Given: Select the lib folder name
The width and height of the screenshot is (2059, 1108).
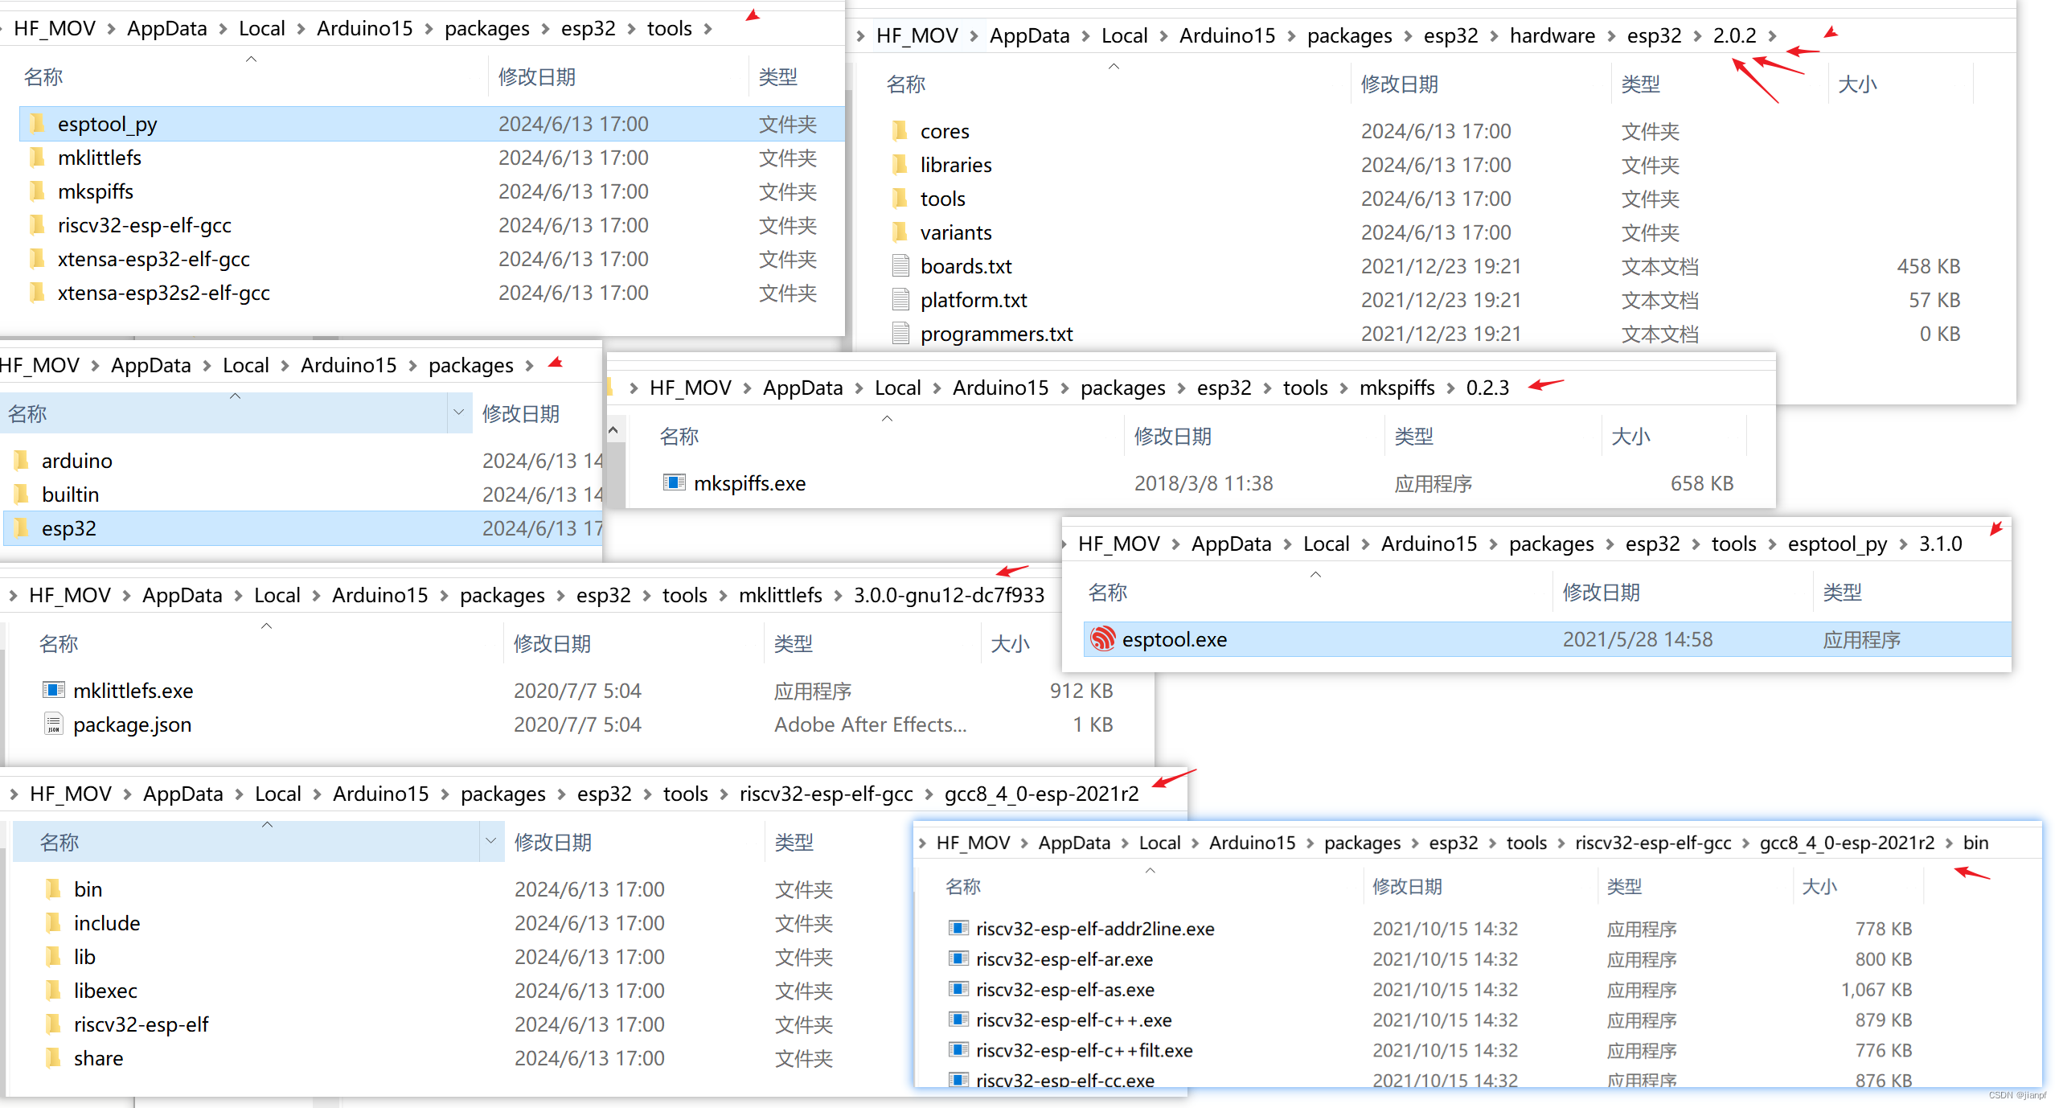Looking at the screenshot, I should point(84,957).
